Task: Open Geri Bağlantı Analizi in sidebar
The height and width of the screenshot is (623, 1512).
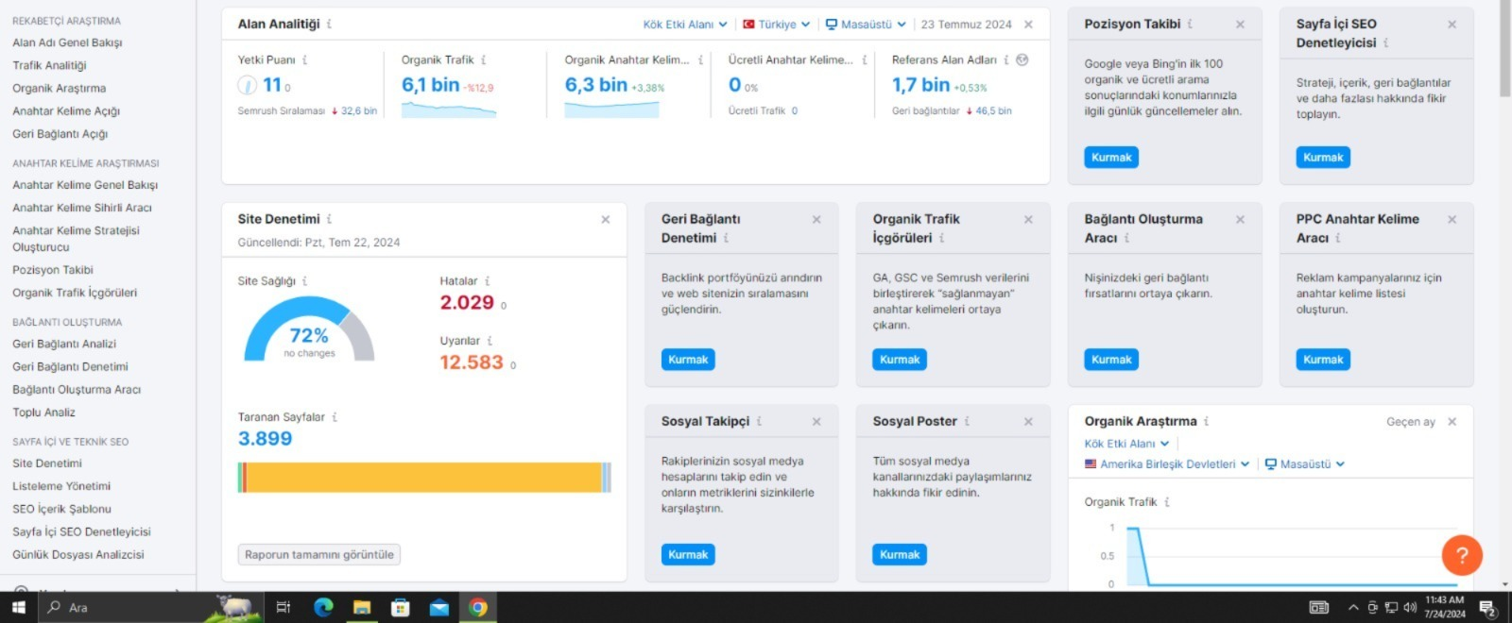Action: click(x=64, y=344)
